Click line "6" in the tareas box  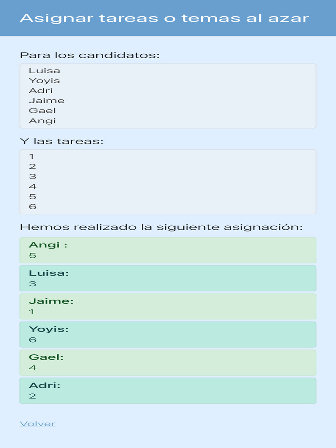[x=33, y=206]
